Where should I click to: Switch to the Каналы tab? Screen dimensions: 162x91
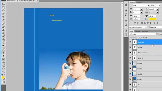point(137,31)
